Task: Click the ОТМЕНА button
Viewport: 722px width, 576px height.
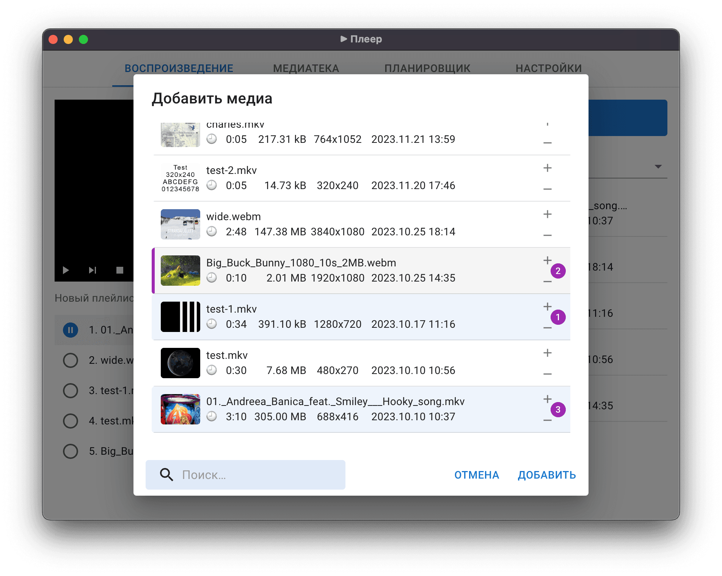Action: pyautogui.click(x=477, y=475)
